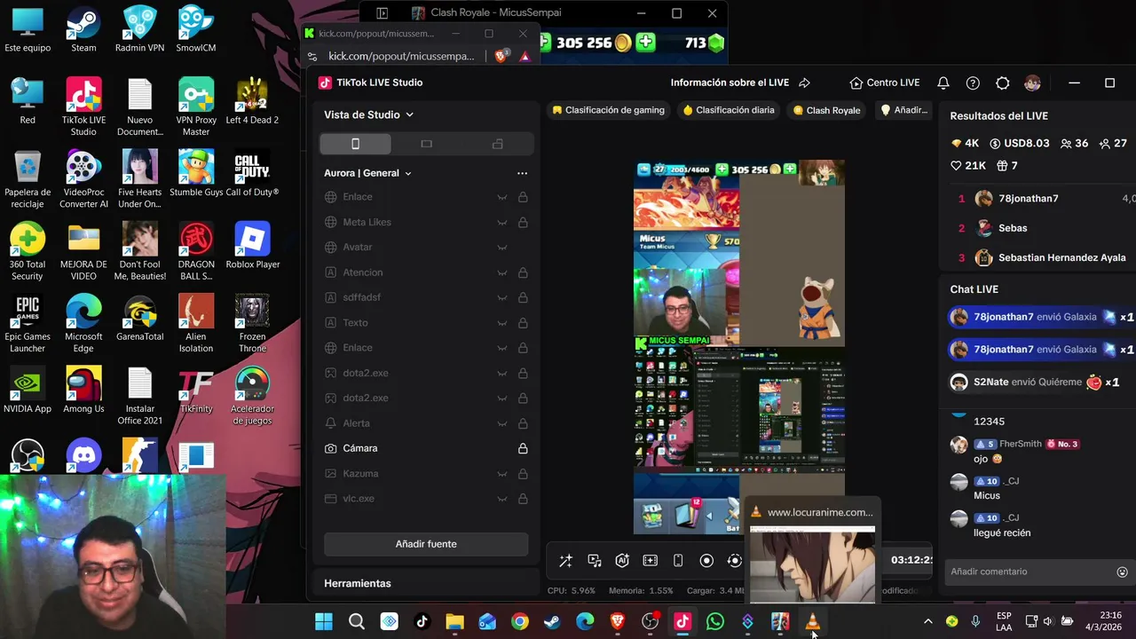
Task: Open WhatsApp from the taskbar
Action: click(714, 622)
